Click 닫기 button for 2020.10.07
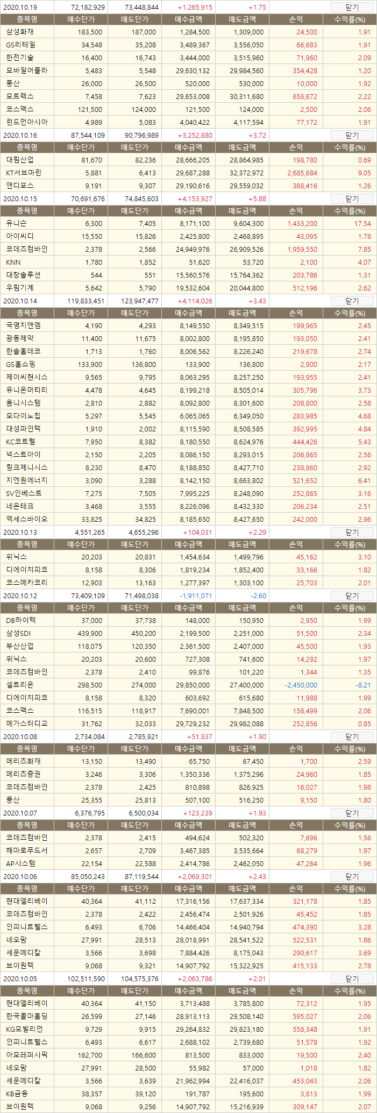Viewport: 377px width, 1113px height. point(352,813)
